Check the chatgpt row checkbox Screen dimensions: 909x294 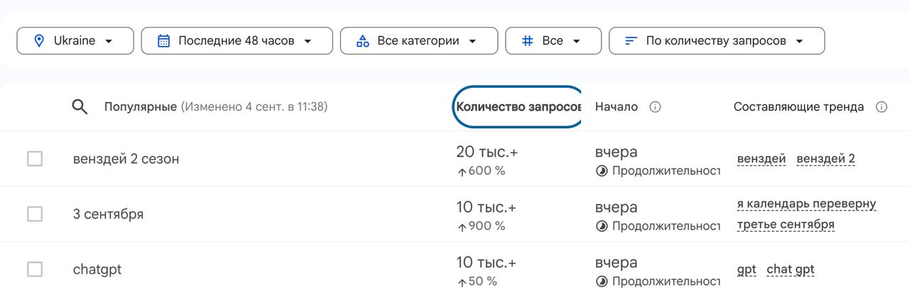[x=35, y=269]
